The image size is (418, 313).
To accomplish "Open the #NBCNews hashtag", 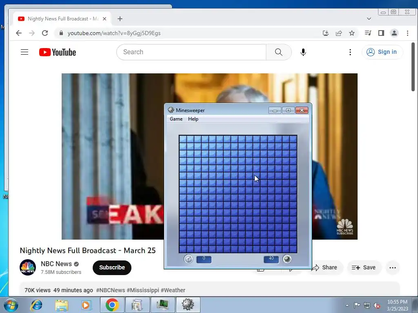I will (110, 290).
